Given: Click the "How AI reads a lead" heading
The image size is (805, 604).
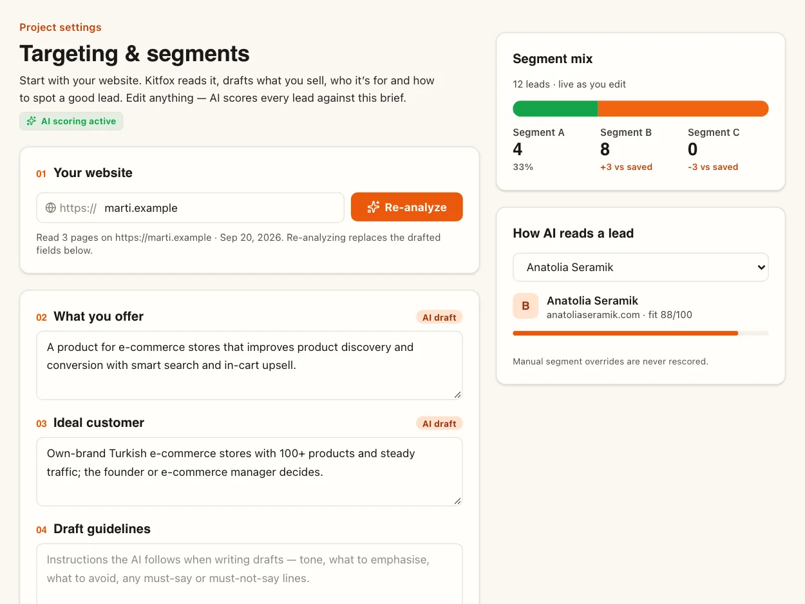Looking at the screenshot, I should (x=573, y=233).
